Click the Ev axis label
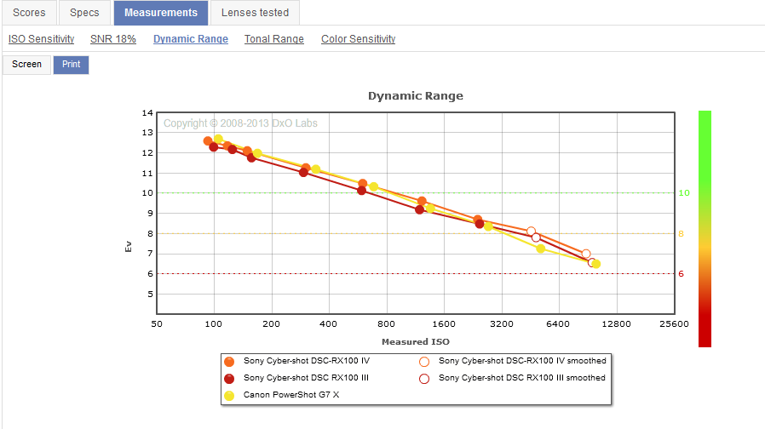Image resolution: width=765 pixels, height=429 pixels. [129, 246]
